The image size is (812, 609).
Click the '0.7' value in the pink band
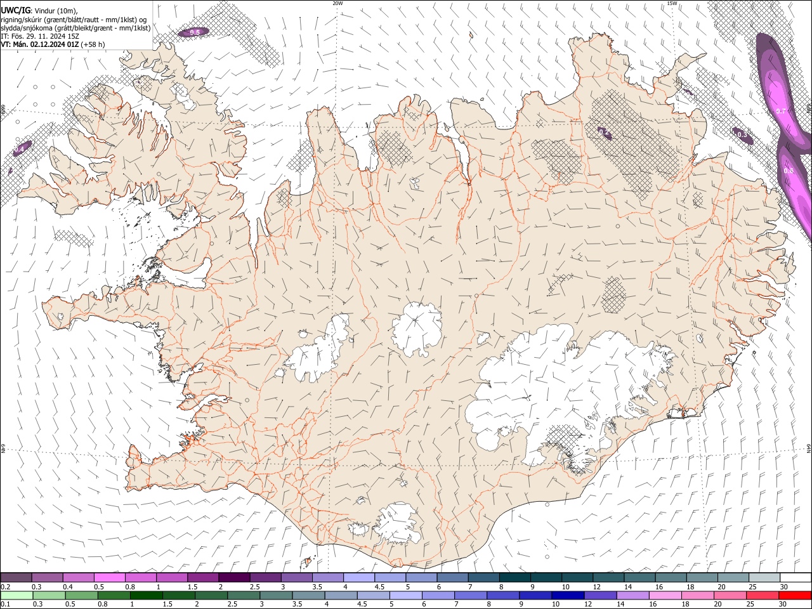(782, 111)
